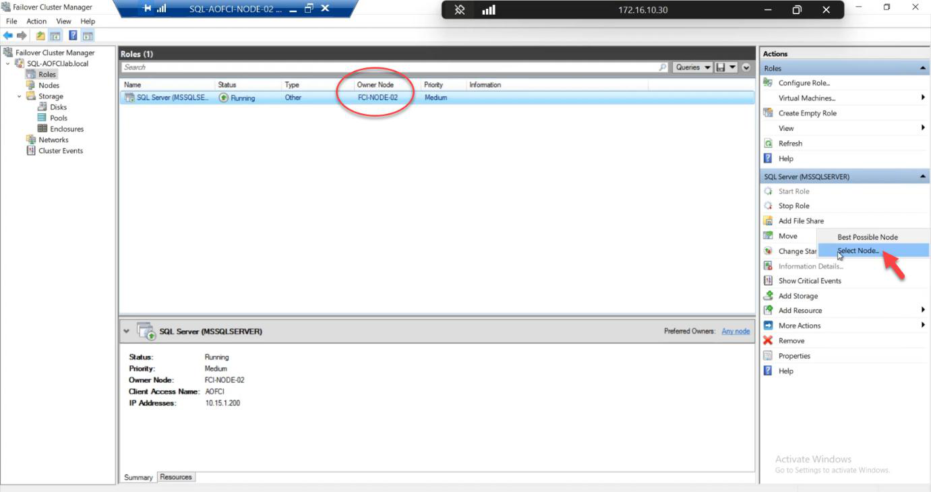
Task: Click the Move action icon
Action: pos(768,236)
